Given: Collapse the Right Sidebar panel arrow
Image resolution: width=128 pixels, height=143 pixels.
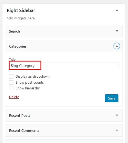Looking at the screenshot, I should [117, 10].
